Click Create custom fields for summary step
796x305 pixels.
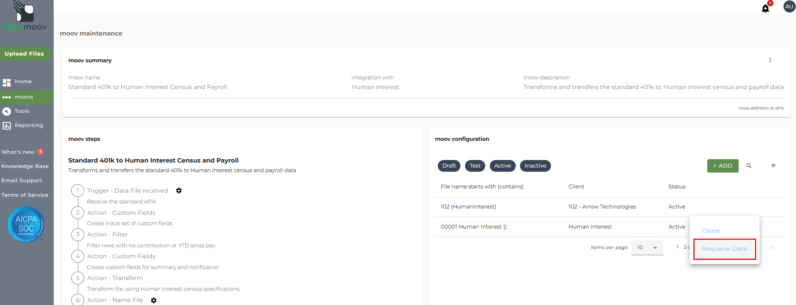pos(153,267)
